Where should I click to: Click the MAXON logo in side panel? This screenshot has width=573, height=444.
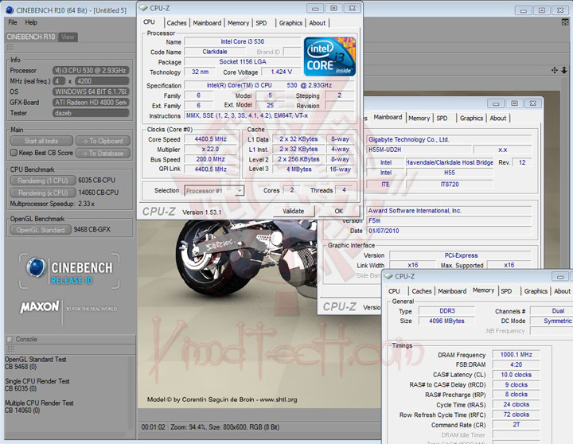(x=40, y=306)
